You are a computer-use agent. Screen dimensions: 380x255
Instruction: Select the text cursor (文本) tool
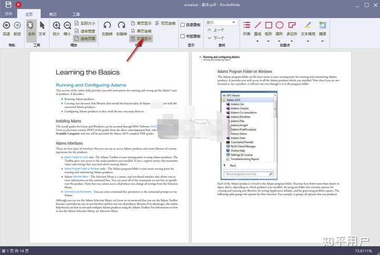[x=42, y=29]
